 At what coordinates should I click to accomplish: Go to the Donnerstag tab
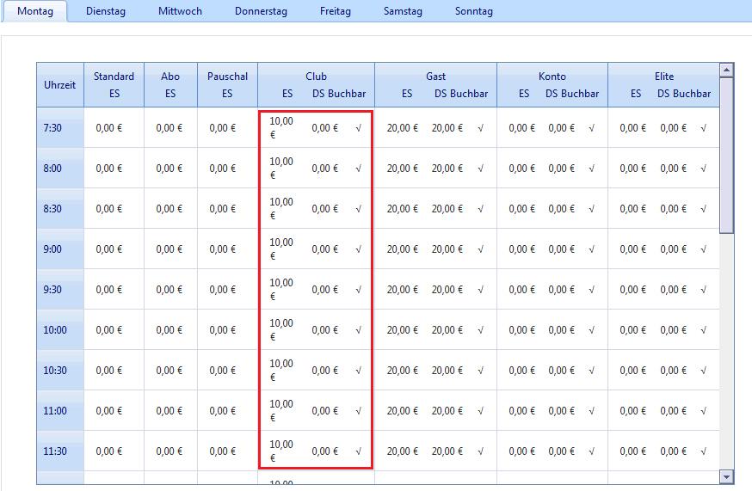click(x=261, y=11)
